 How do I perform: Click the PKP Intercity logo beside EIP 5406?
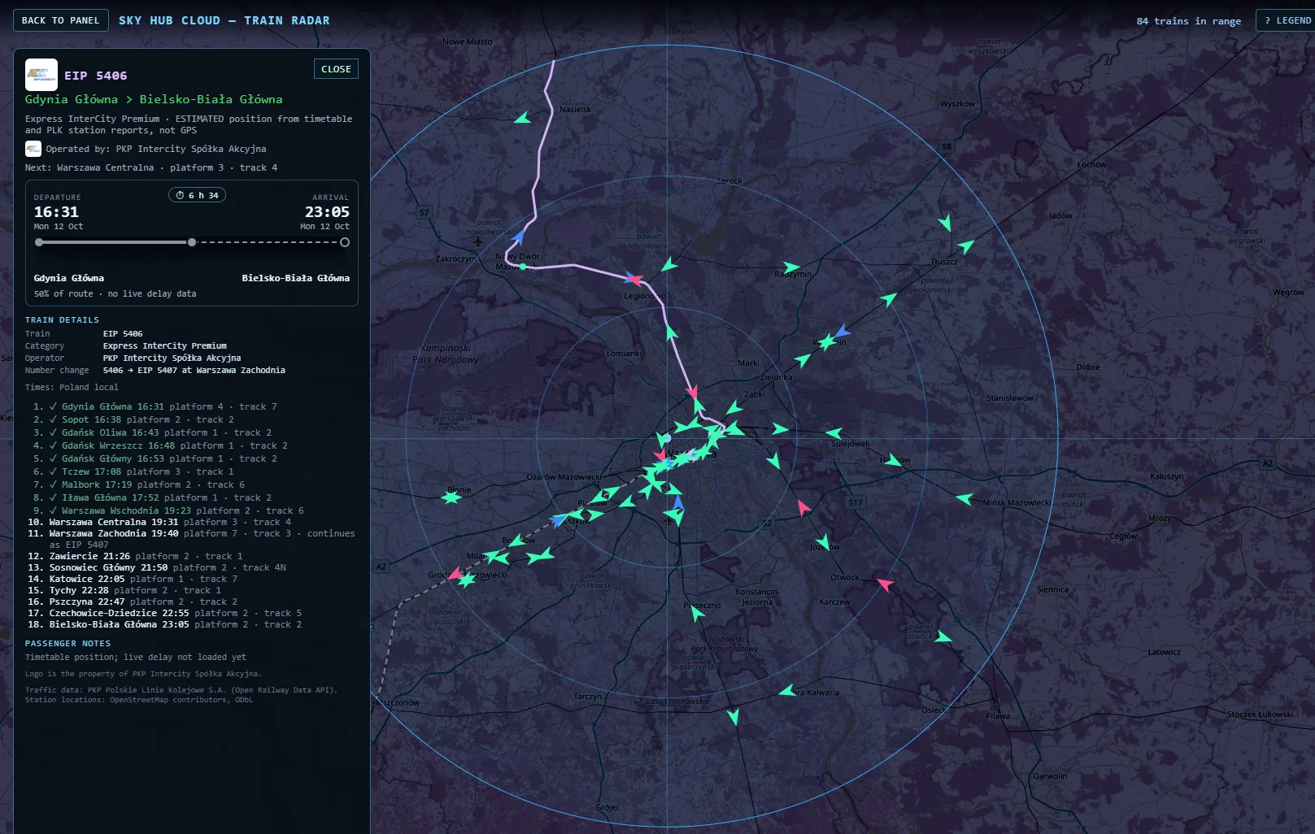tap(41, 75)
